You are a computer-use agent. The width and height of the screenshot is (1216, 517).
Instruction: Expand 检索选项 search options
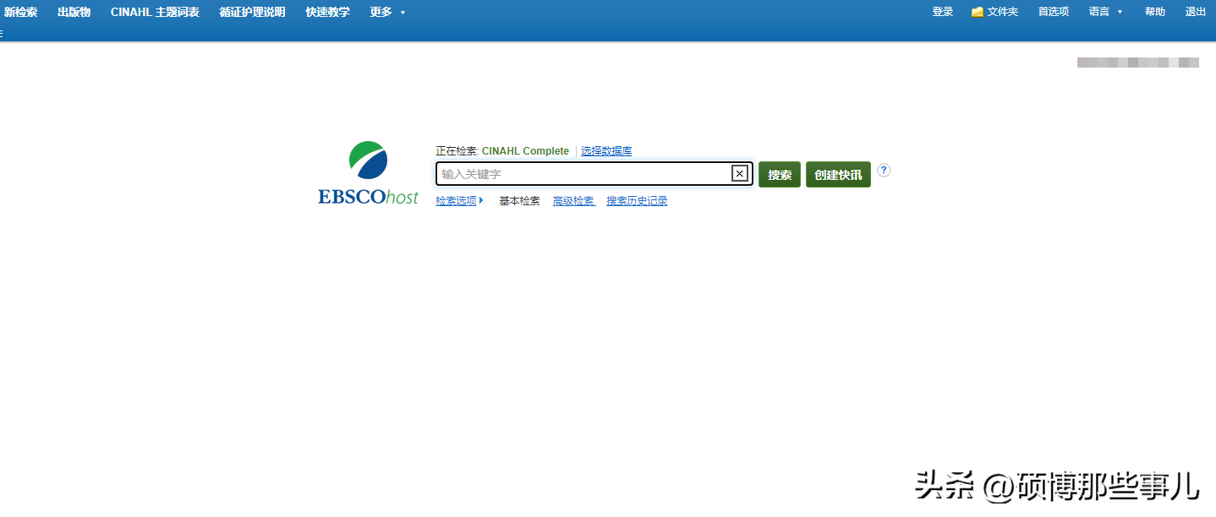459,201
